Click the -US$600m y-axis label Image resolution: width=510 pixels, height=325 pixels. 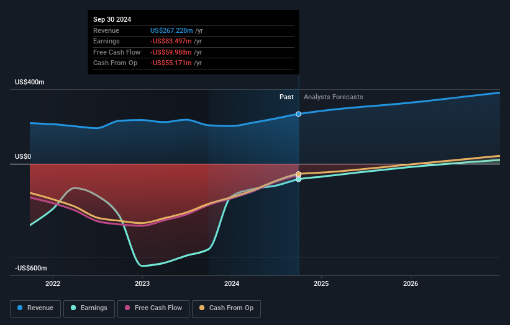point(31,268)
